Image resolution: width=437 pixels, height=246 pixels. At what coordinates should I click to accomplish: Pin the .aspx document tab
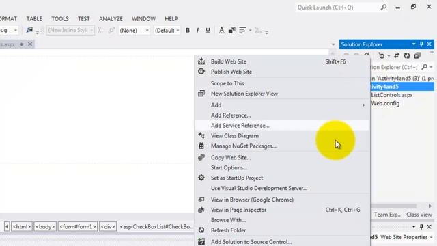(21, 44)
